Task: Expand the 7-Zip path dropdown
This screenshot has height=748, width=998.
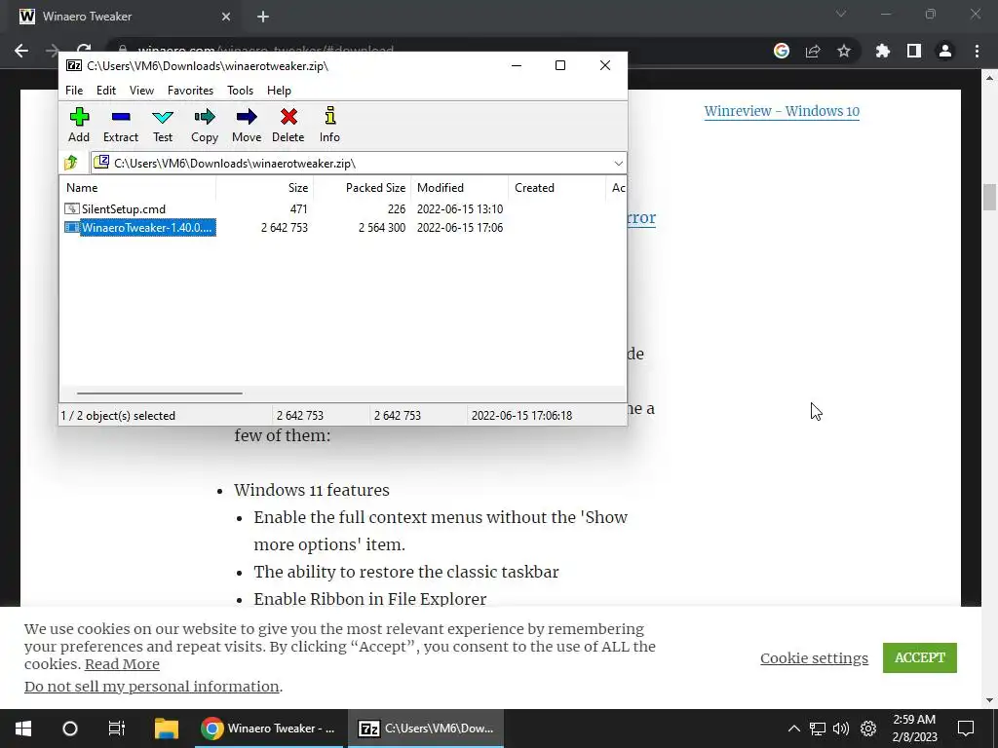Action: point(618,164)
